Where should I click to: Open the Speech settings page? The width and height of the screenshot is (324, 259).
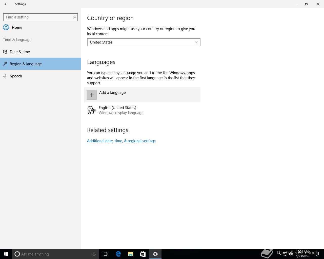[40, 76]
